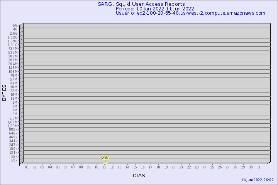Click the 341k y-axis label
Image resolution: width=278 pixels, height=185 pixels.
13,141
